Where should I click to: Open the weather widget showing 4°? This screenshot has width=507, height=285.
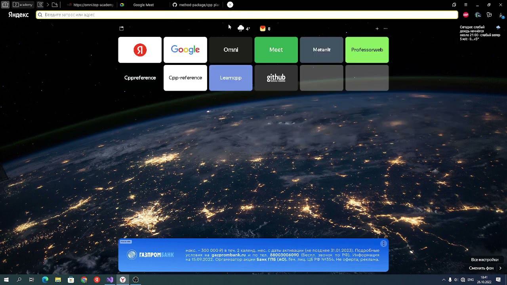244,28
